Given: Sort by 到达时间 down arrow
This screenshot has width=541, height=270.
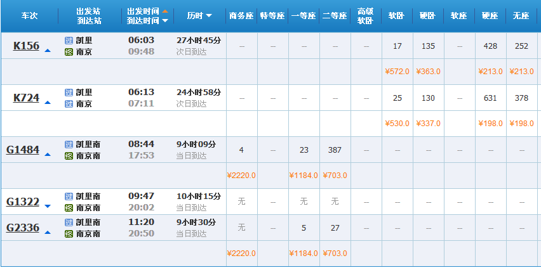Looking at the screenshot, I should pos(165,21).
